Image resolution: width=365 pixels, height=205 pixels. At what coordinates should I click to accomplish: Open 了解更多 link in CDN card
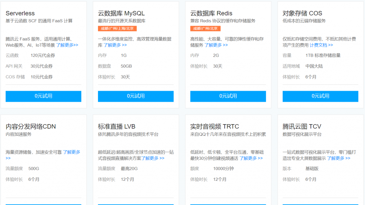tap(71, 152)
